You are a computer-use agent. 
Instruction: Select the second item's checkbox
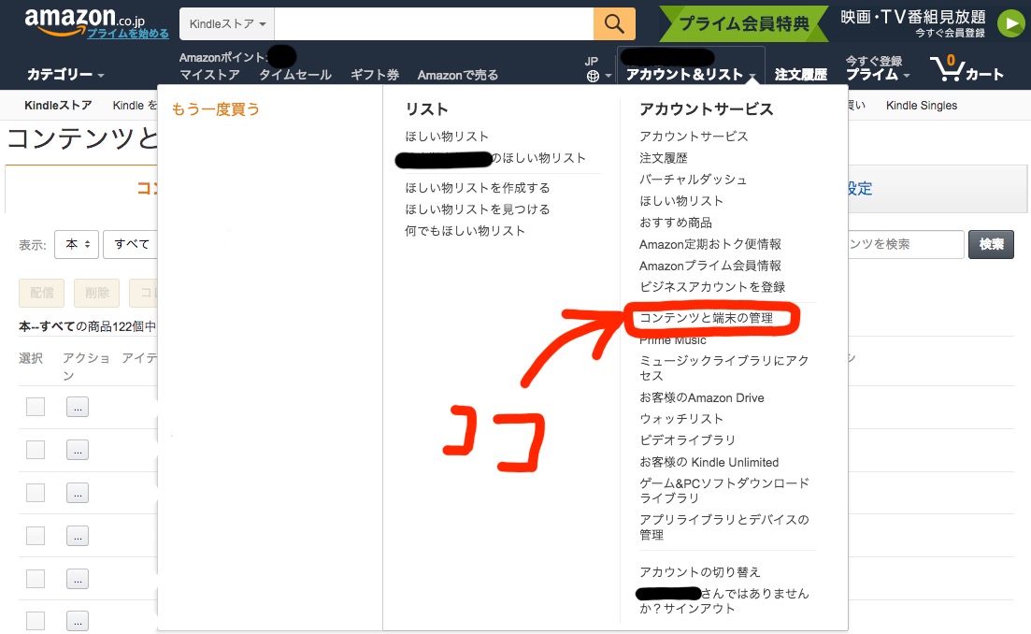(35, 450)
